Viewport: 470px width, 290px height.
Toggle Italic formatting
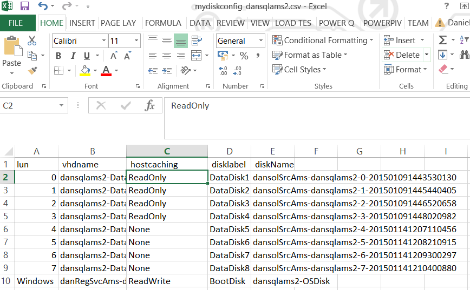tap(73, 56)
